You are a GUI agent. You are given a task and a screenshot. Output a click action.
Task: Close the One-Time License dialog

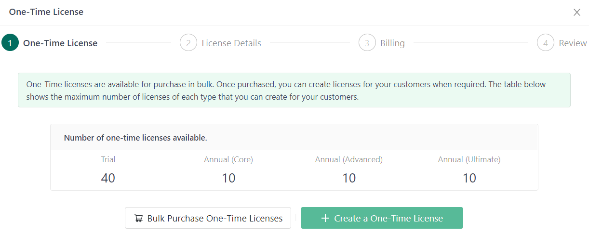(x=576, y=13)
